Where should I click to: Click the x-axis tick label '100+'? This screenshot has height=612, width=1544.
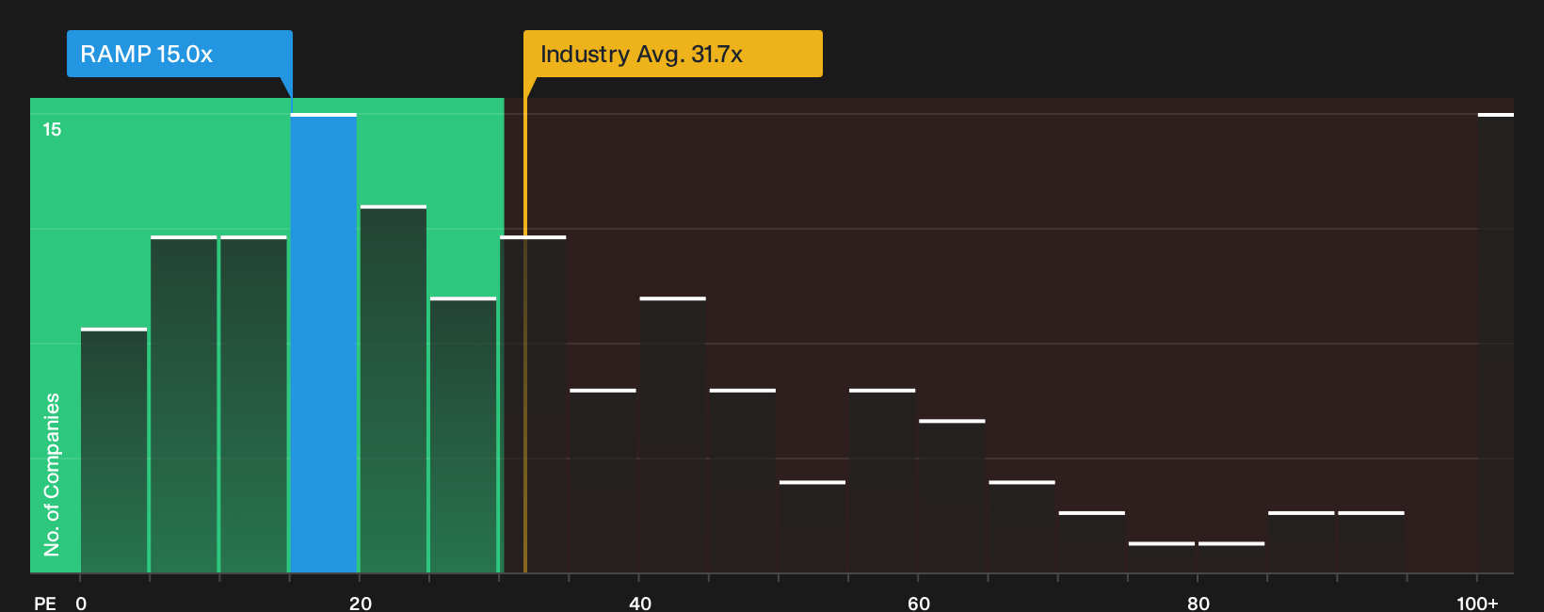[1477, 604]
